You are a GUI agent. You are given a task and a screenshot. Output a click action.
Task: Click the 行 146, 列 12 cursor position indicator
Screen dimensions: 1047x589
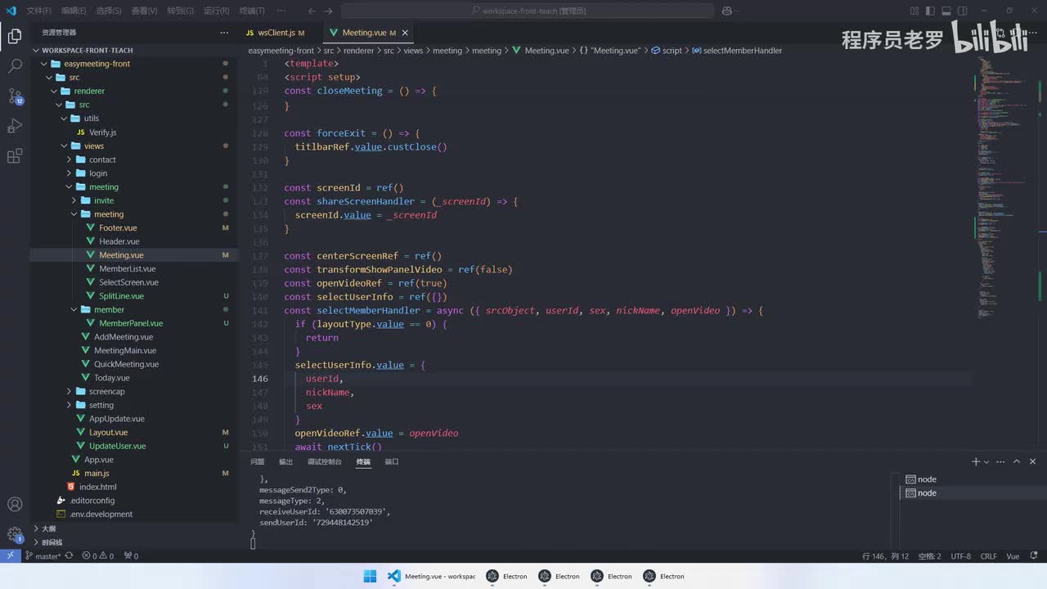[886, 556]
